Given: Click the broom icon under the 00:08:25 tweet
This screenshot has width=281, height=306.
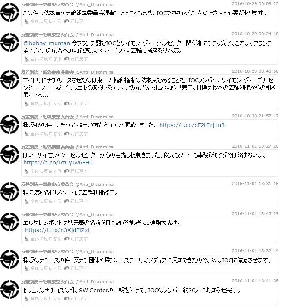Looking at the screenshot, I should coord(27,22).
